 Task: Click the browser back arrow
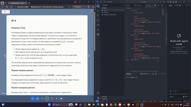tap(2, 7)
